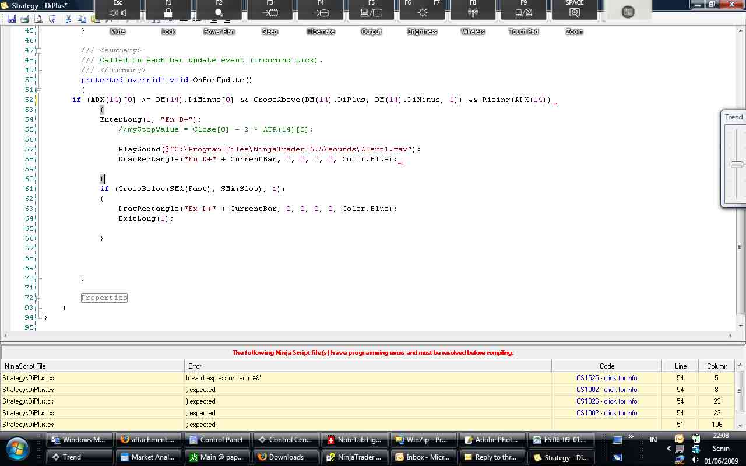Expand the collapsed Properties region on line 72

(x=39, y=298)
